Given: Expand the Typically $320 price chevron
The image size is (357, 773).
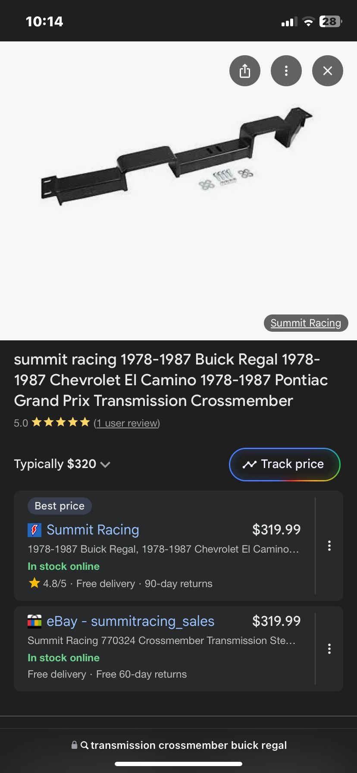Looking at the screenshot, I should [105, 465].
